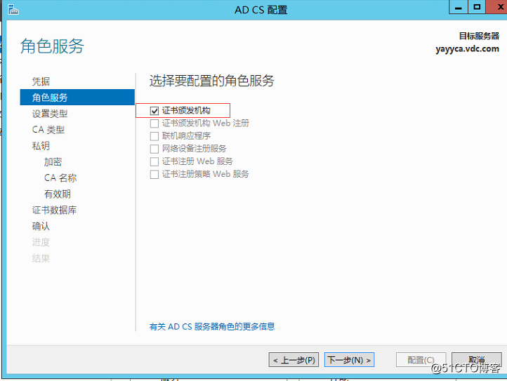Go to the 凭据 step
The image size is (507, 381).
tap(41, 81)
